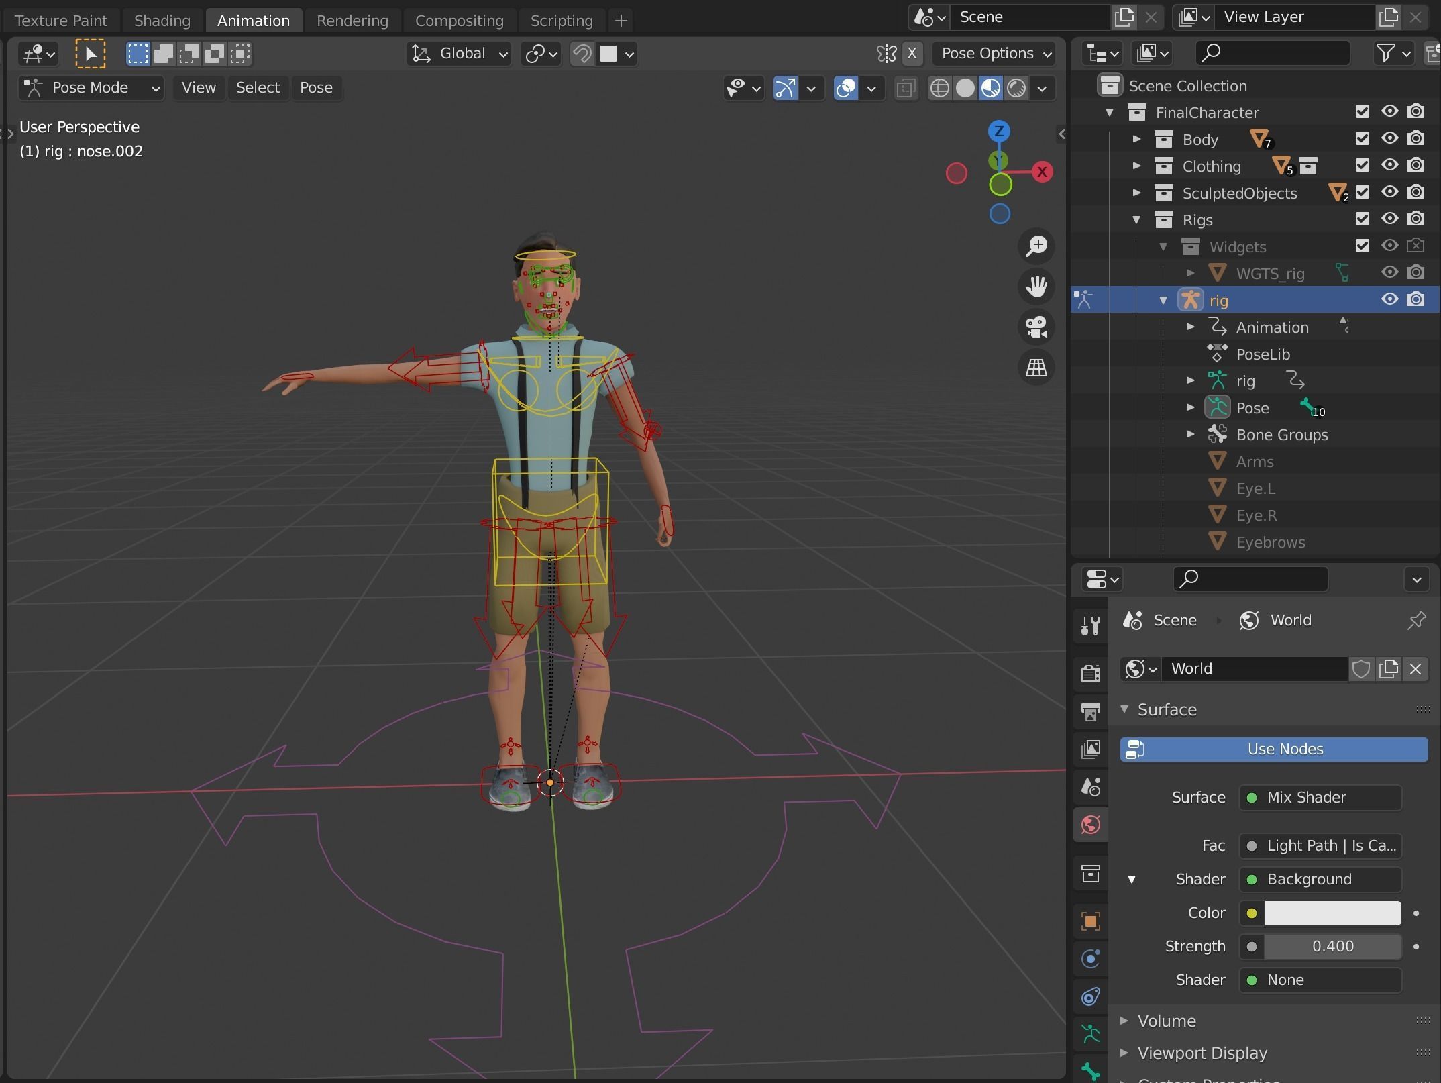Open the View menu in viewport

tap(199, 88)
